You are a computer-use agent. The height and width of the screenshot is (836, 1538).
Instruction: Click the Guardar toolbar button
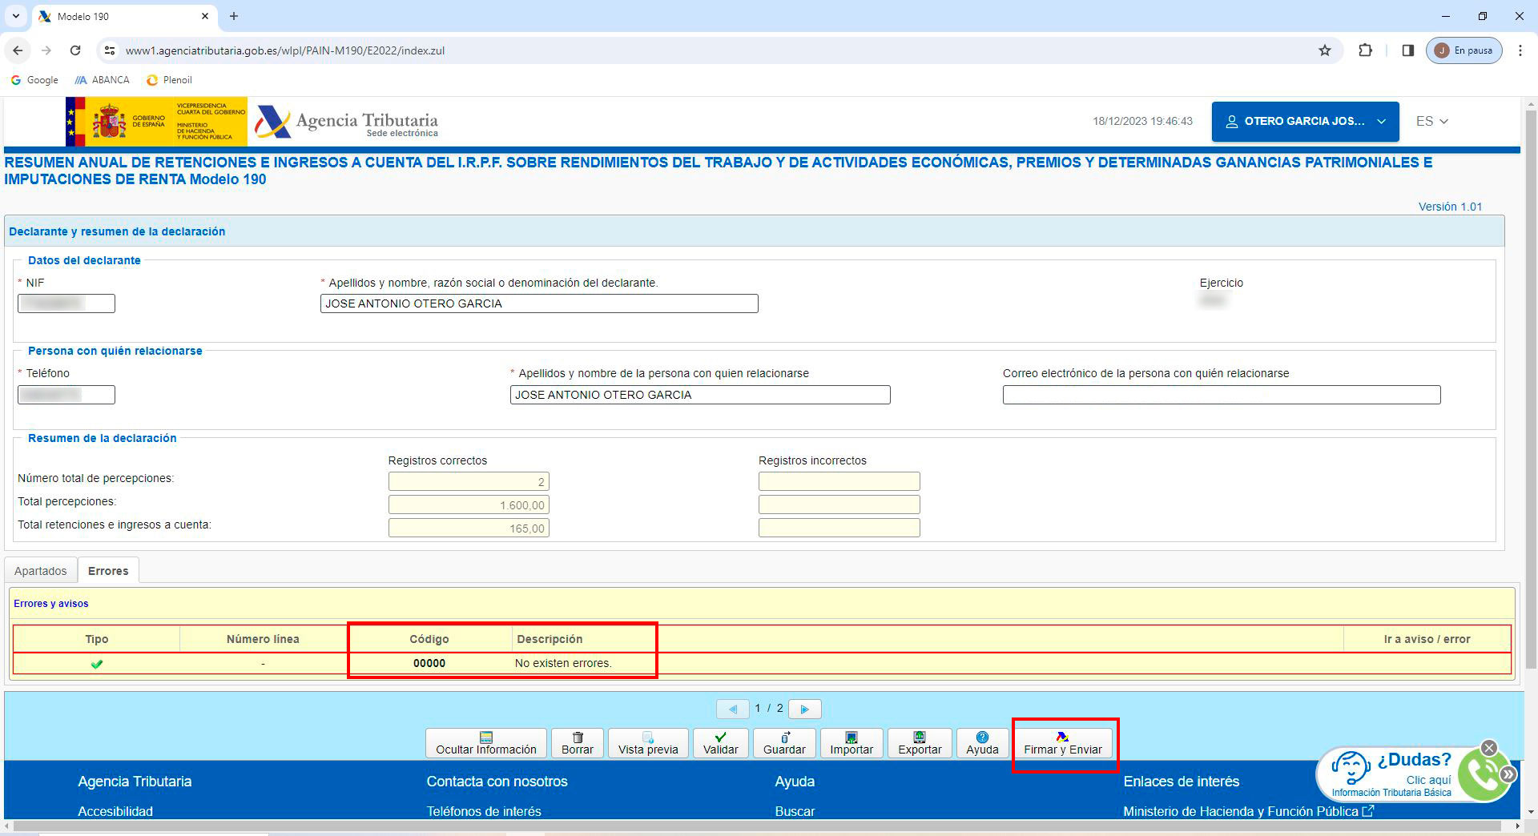(784, 743)
